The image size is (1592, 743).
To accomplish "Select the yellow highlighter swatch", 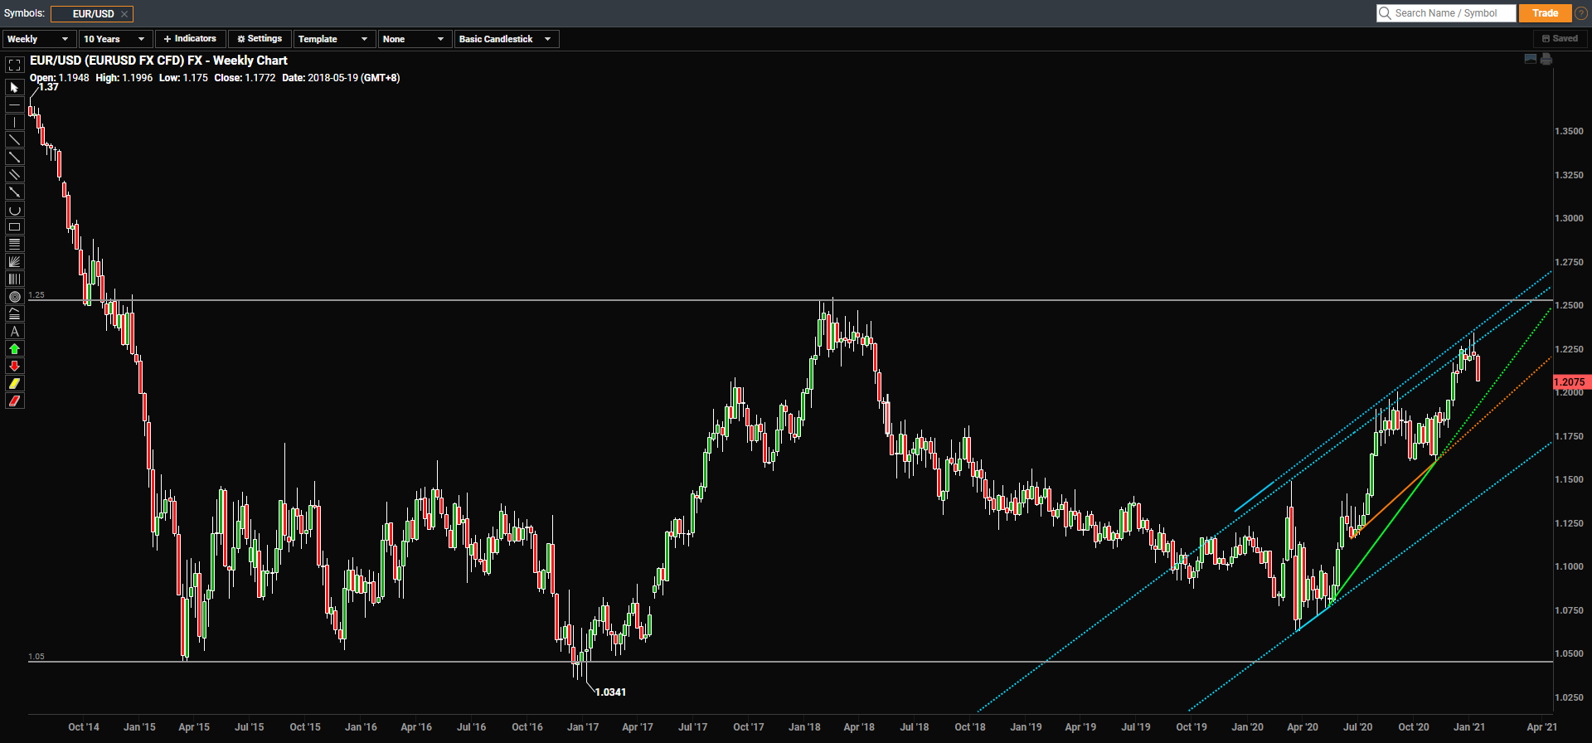I will pyautogui.click(x=14, y=384).
